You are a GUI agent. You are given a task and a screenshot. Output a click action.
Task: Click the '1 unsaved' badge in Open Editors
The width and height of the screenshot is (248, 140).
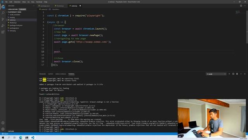pos(22,9)
